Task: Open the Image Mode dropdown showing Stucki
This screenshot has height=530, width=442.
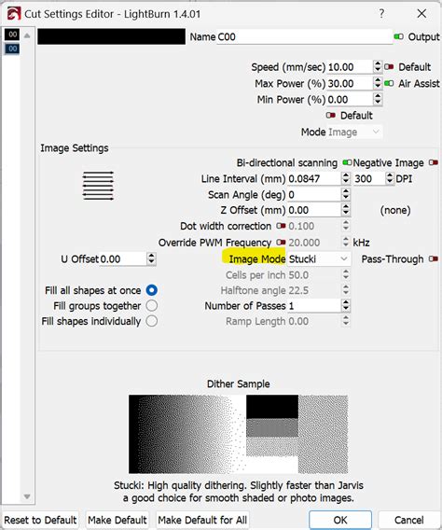Action: coord(318,258)
